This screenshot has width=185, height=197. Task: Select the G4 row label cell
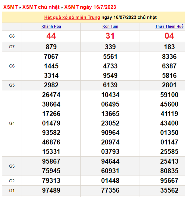tap(12, 123)
